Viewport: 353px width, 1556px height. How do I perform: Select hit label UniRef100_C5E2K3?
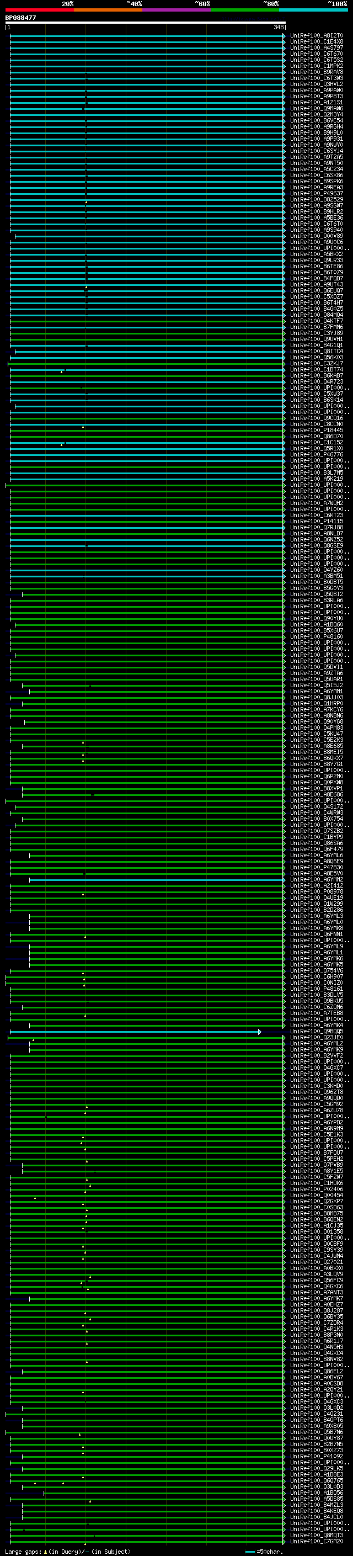(x=317, y=740)
